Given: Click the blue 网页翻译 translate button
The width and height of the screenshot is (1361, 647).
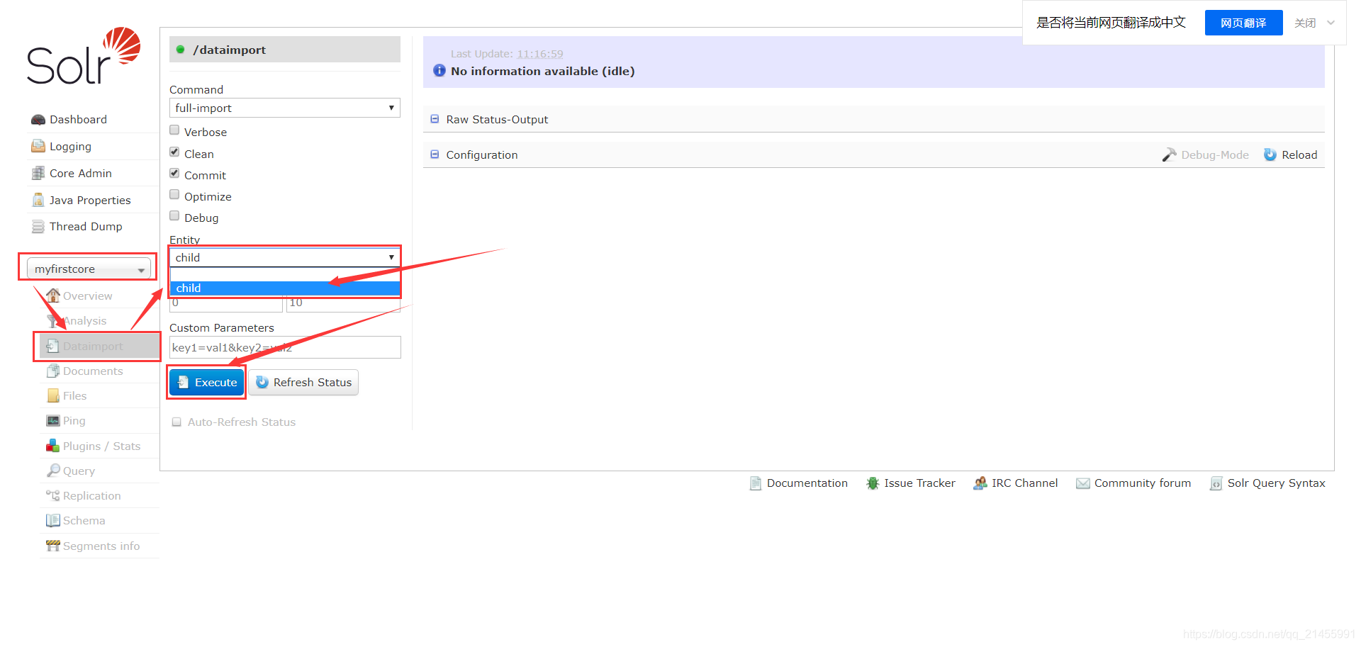Looking at the screenshot, I should (1243, 23).
